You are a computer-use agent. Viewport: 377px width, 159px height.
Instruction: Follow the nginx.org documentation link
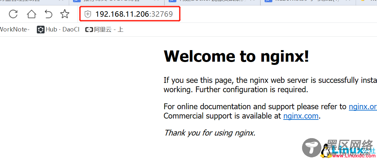363,107
